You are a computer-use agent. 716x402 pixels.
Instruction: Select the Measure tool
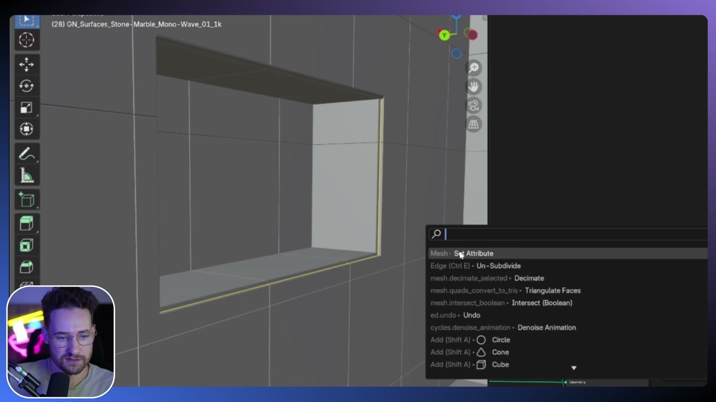(x=26, y=175)
